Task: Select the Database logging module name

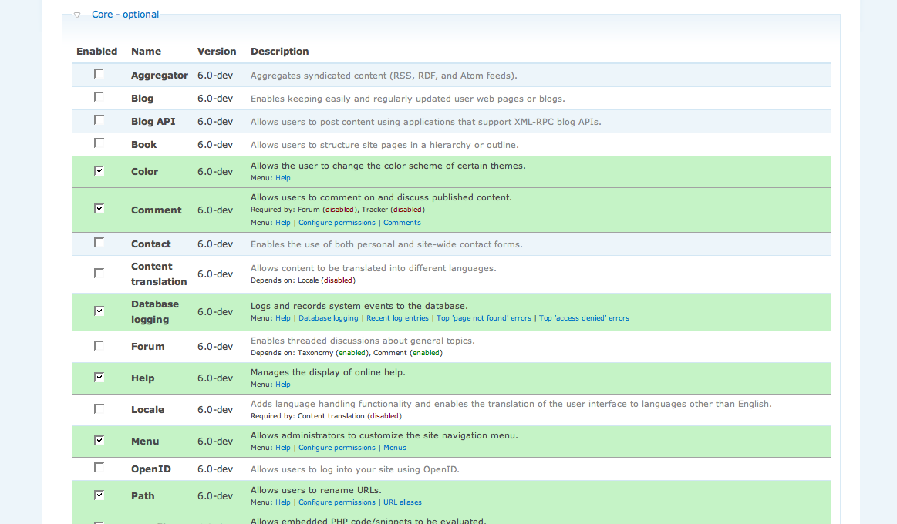Action: click(155, 312)
